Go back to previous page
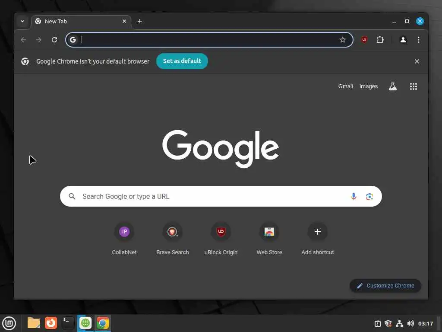 click(23, 40)
